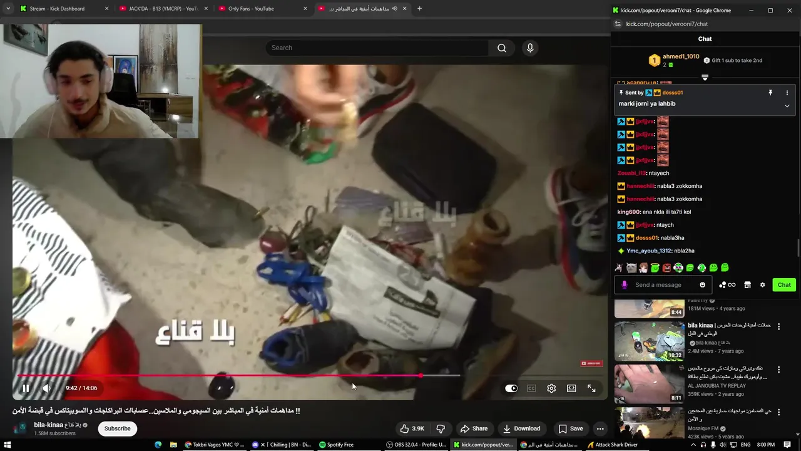This screenshot has width=801, height=451.
Task: Open Chrome tab search dropdown
Action: click(8, 9)
